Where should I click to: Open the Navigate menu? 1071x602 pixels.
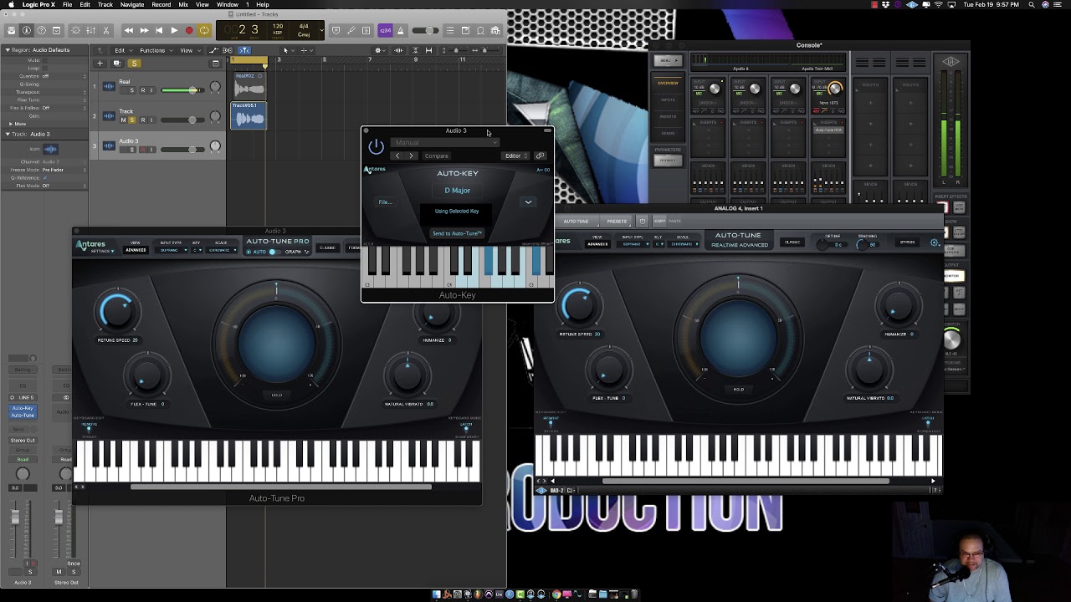[131, 4]
